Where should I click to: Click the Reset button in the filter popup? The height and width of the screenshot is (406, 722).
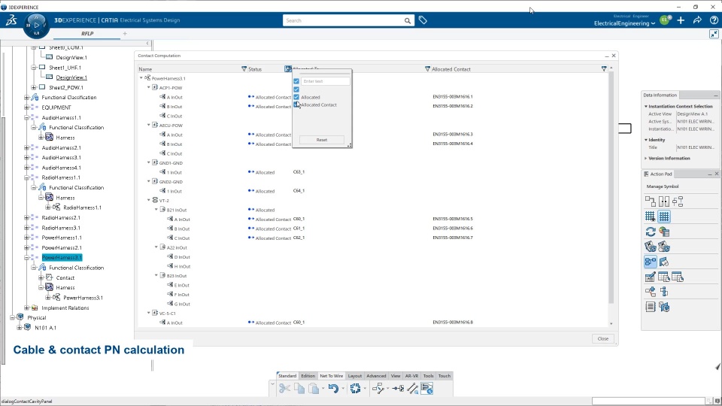pos(322,140)
